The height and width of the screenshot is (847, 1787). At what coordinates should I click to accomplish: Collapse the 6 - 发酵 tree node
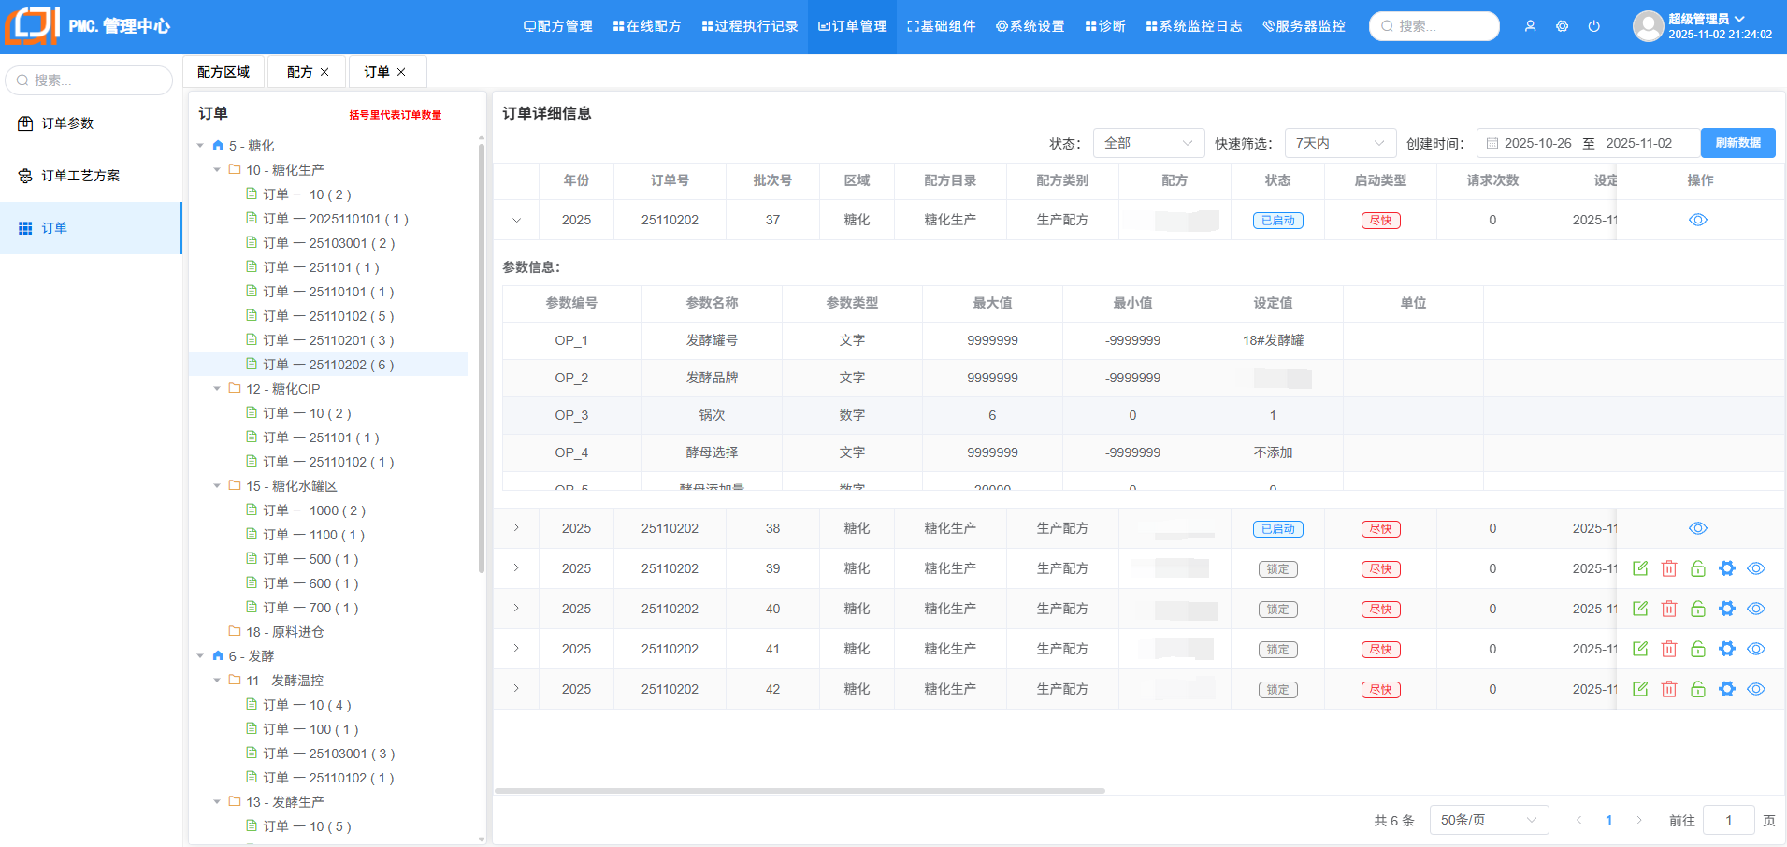pyautogui.click(x=200, y=656)
